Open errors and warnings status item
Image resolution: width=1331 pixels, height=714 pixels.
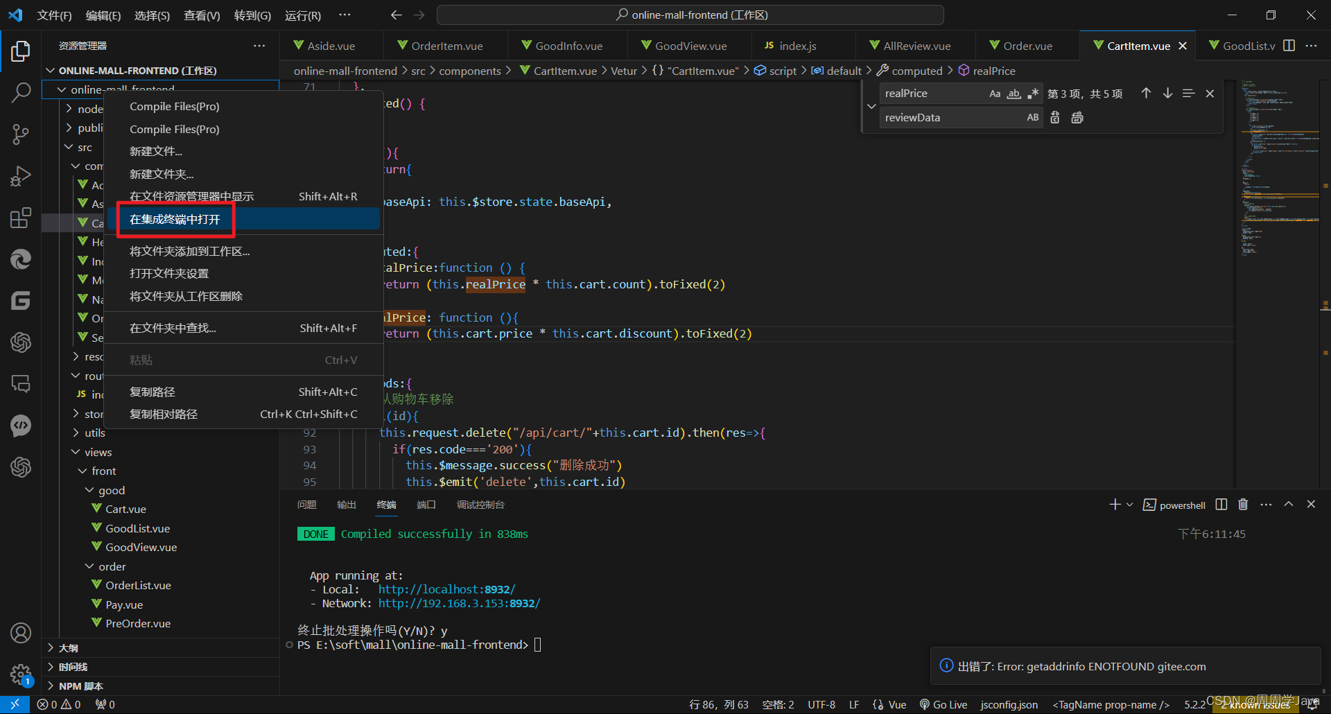click(x=59, y=704)
